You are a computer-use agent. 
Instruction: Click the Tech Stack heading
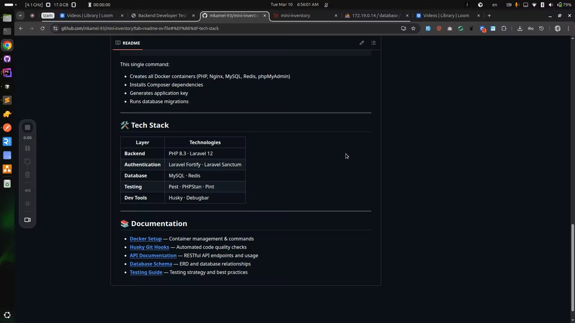pyautogui.click(x=145, y=125)
